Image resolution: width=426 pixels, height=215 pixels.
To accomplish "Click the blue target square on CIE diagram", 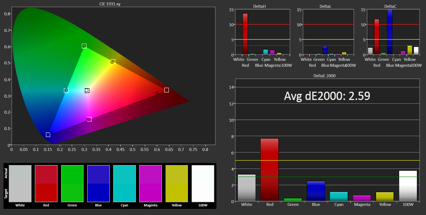I will coord(48,135).
